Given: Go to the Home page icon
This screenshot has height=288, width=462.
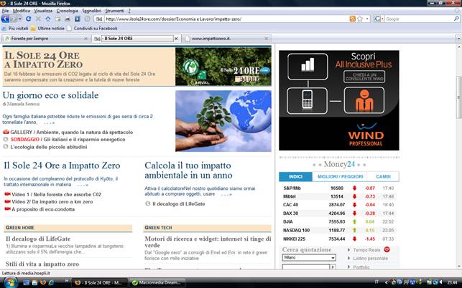Looking at the screenshot, I should 47,19.
